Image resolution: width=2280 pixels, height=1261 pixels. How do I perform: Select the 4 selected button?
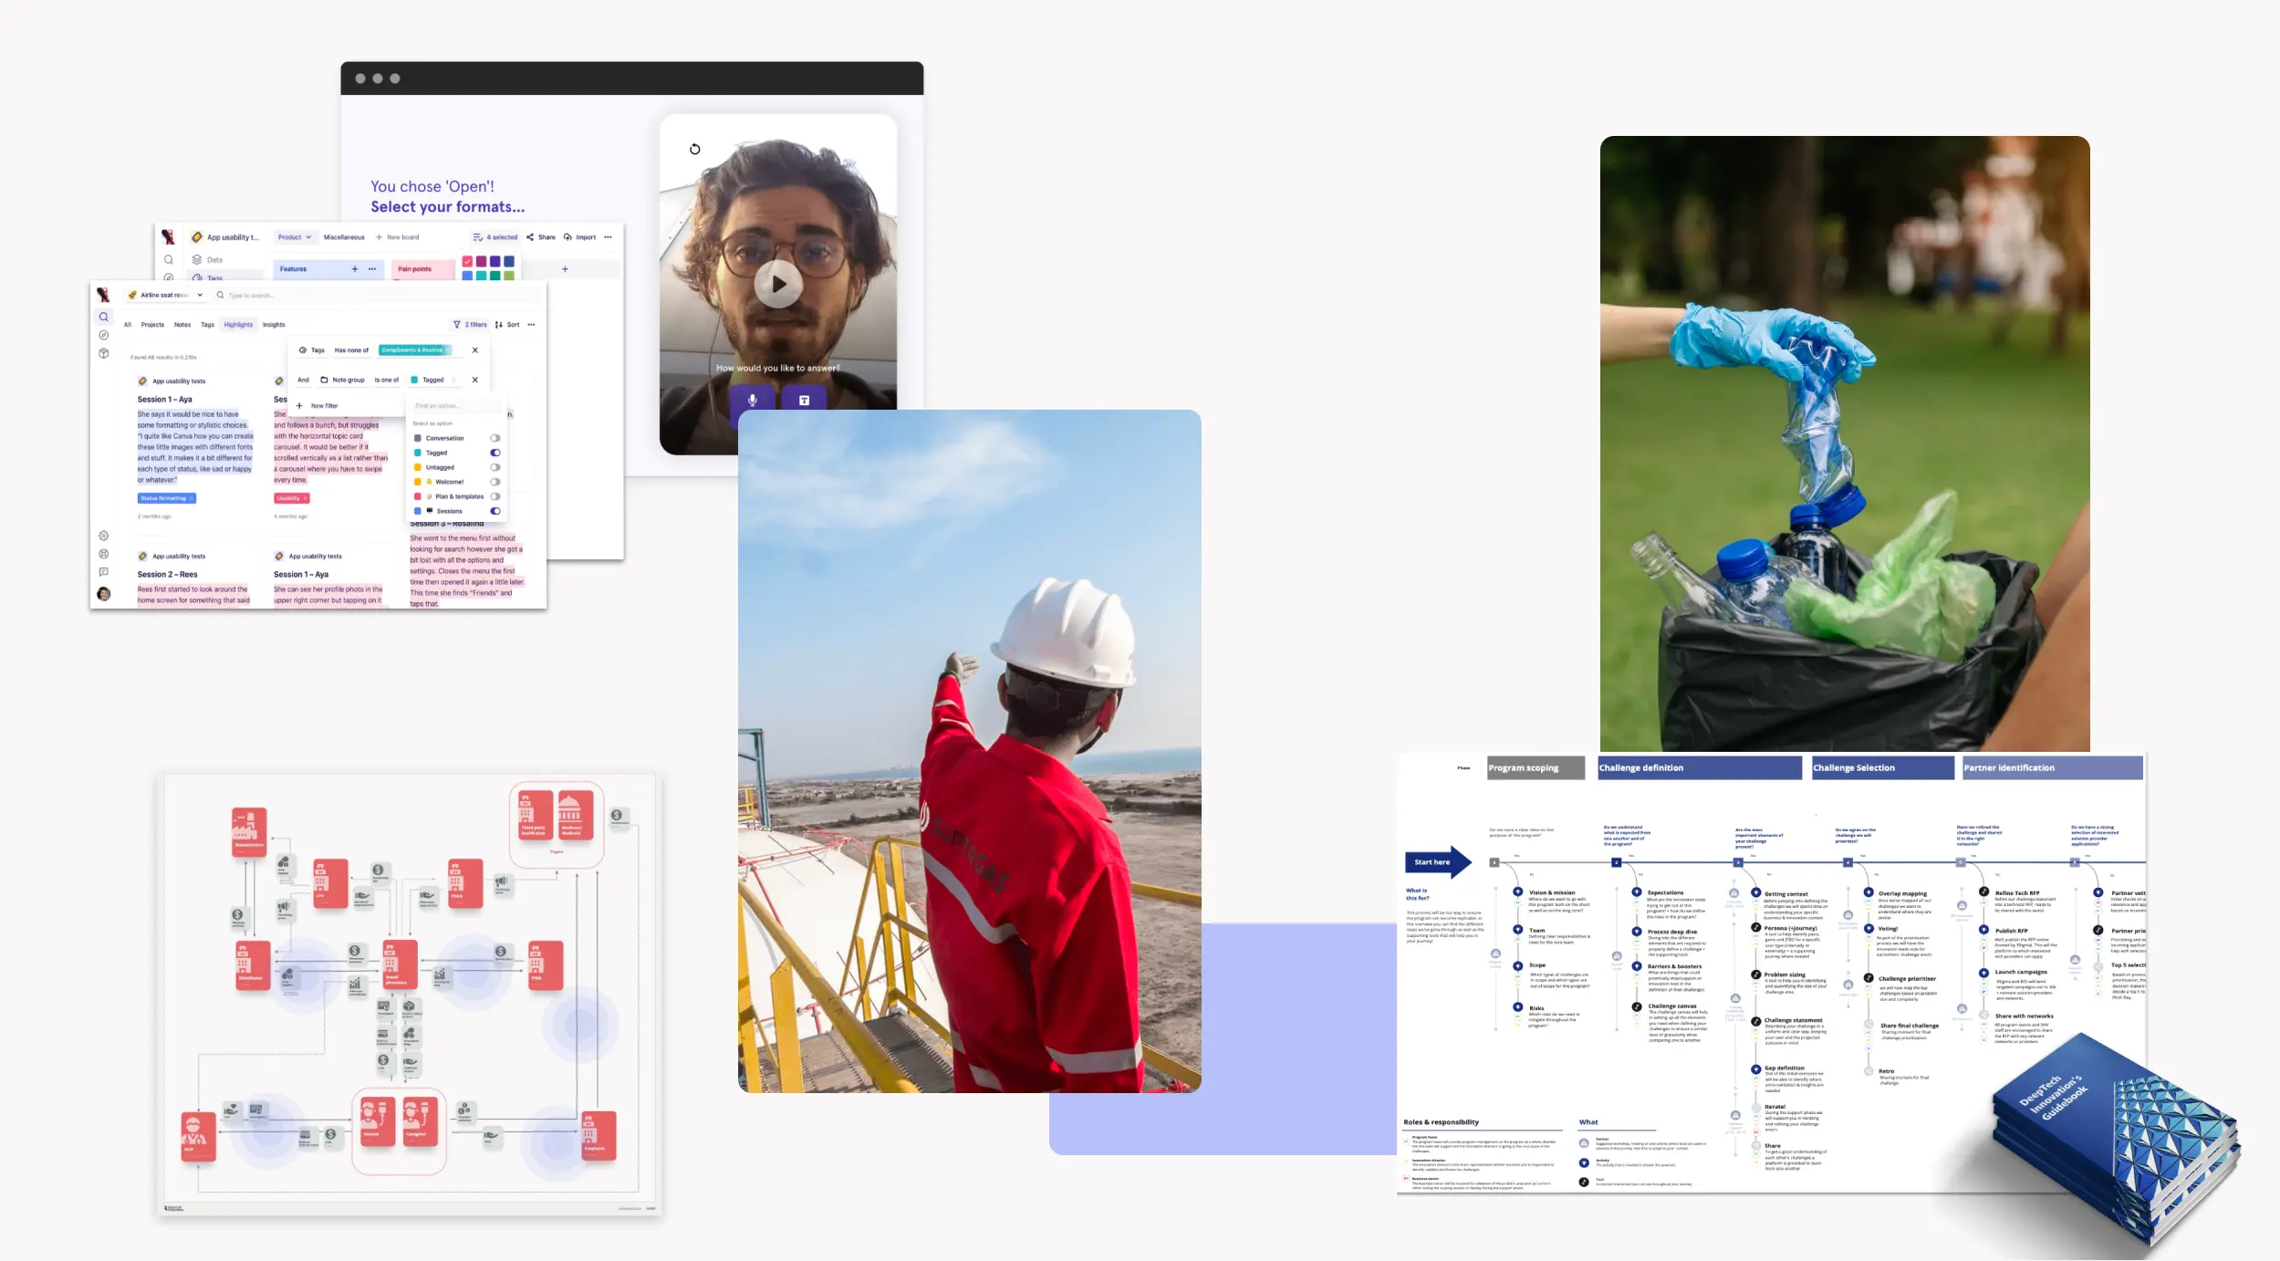(495, 237)
